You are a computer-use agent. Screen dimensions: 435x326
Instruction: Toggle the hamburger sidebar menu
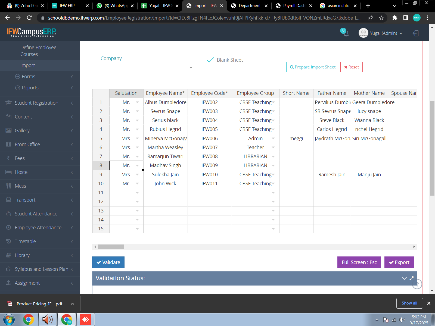point(70,32)
